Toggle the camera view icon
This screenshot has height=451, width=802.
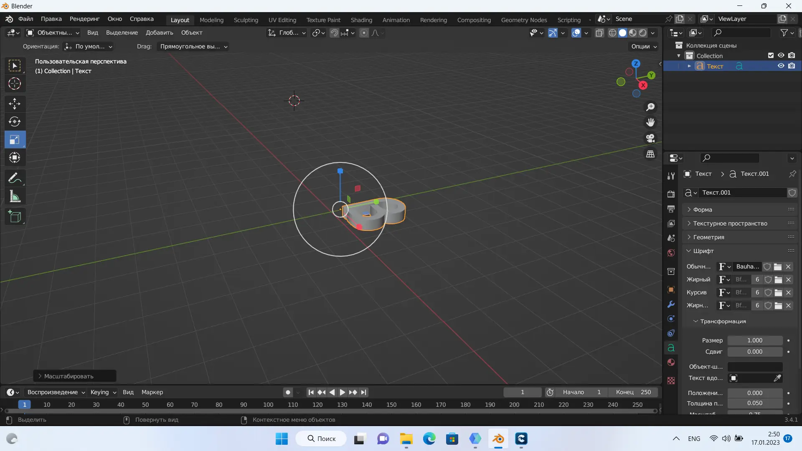[650, 138]
